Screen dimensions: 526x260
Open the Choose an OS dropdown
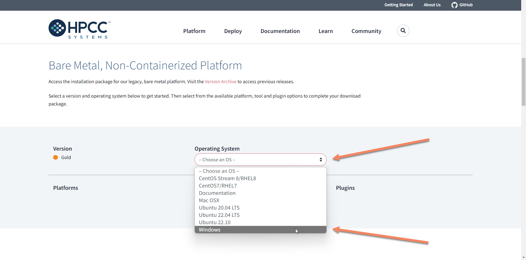tap(260, 160)
